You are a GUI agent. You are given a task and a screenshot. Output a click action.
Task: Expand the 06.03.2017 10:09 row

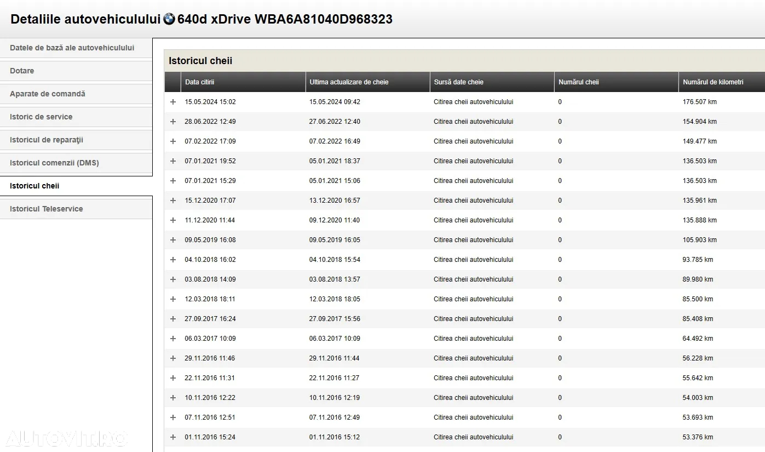pyautogui.click(x=173, y=339)
